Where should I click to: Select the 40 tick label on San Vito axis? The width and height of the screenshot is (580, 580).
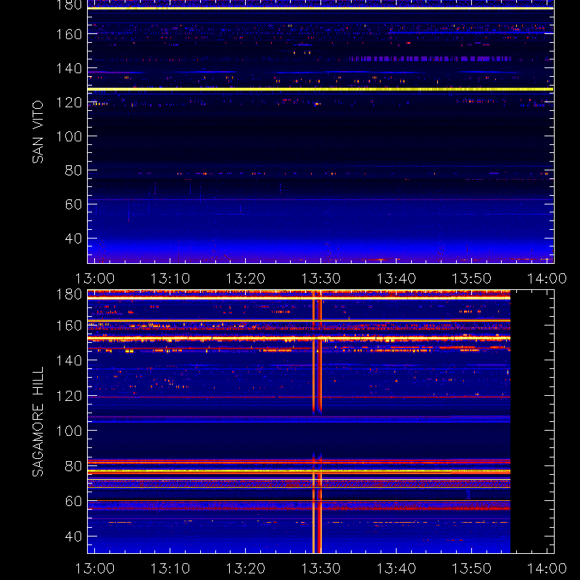coord(74,239)
